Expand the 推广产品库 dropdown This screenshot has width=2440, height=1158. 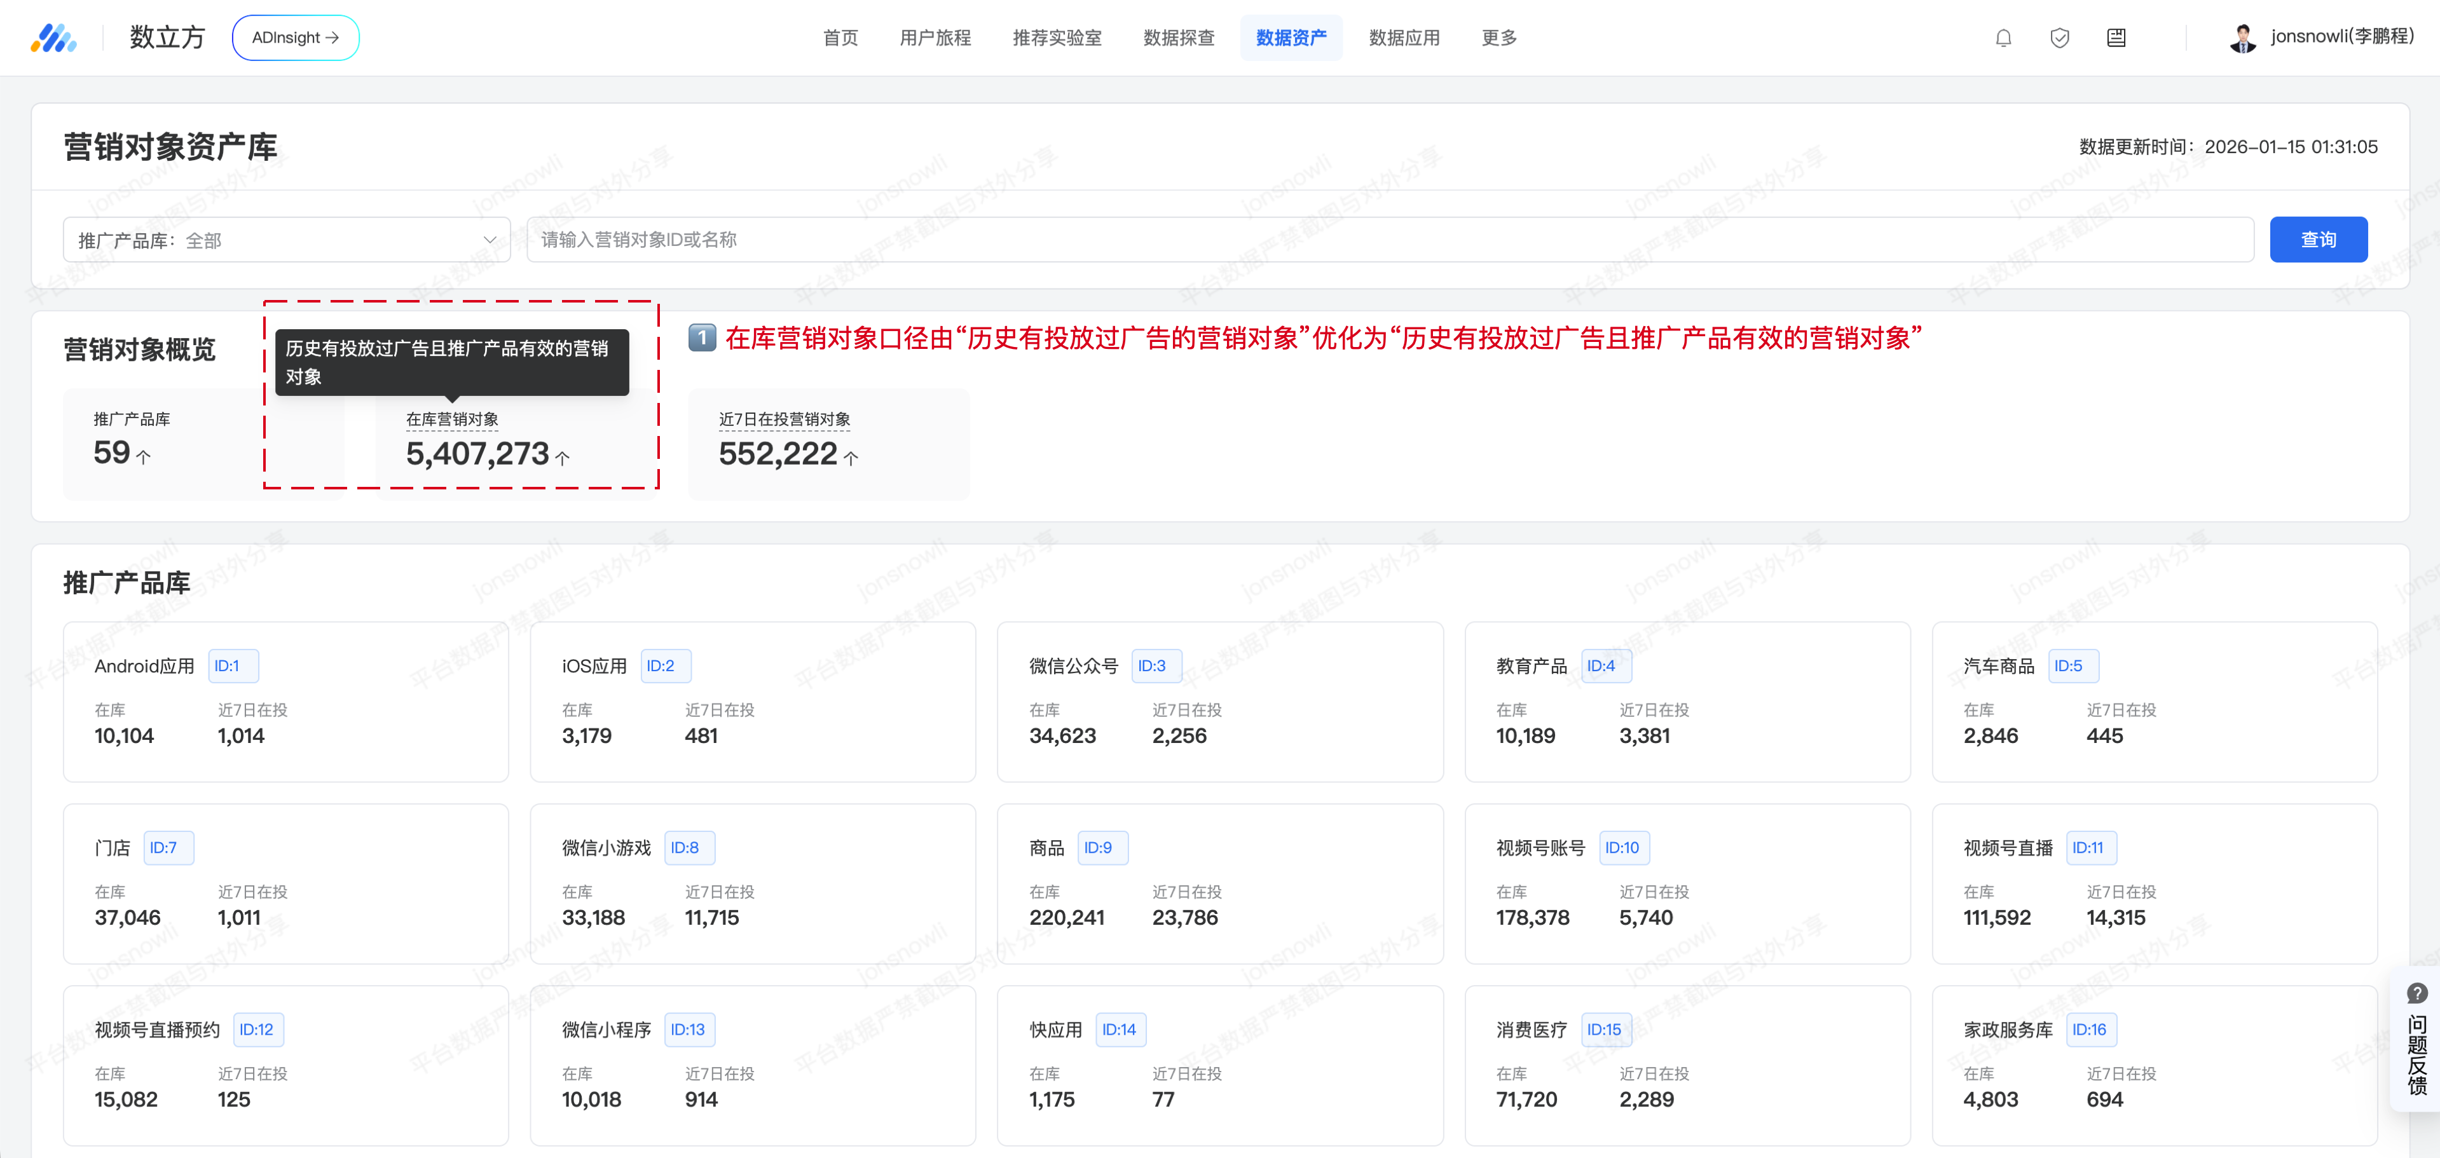pos(286,240)
